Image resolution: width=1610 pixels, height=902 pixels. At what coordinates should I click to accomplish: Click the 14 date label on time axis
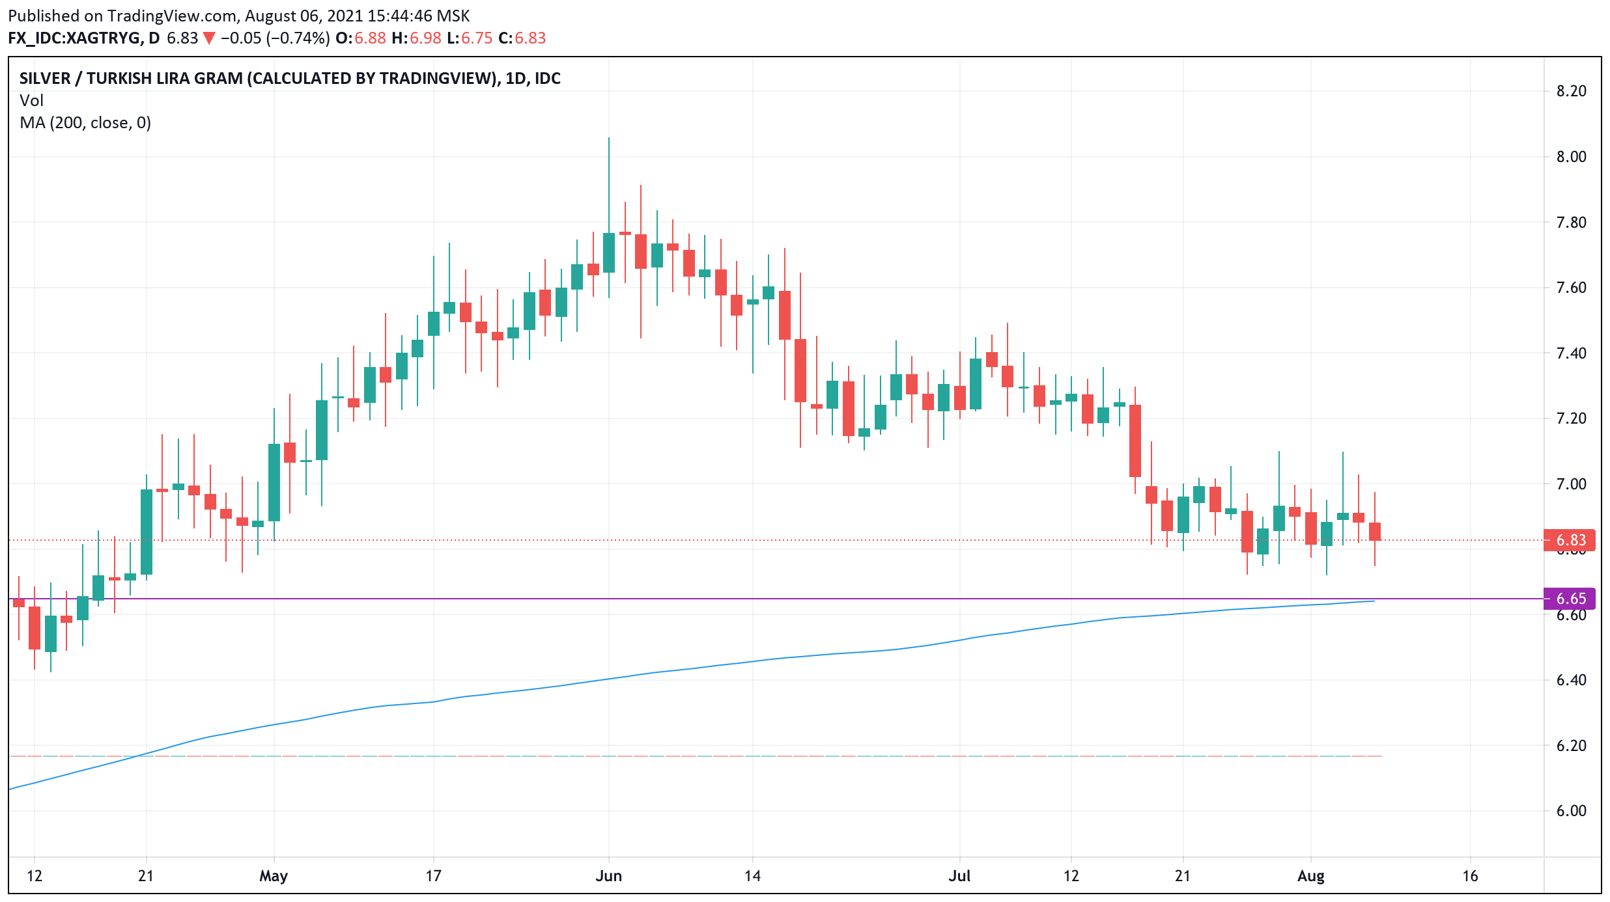tap(753, 876)
